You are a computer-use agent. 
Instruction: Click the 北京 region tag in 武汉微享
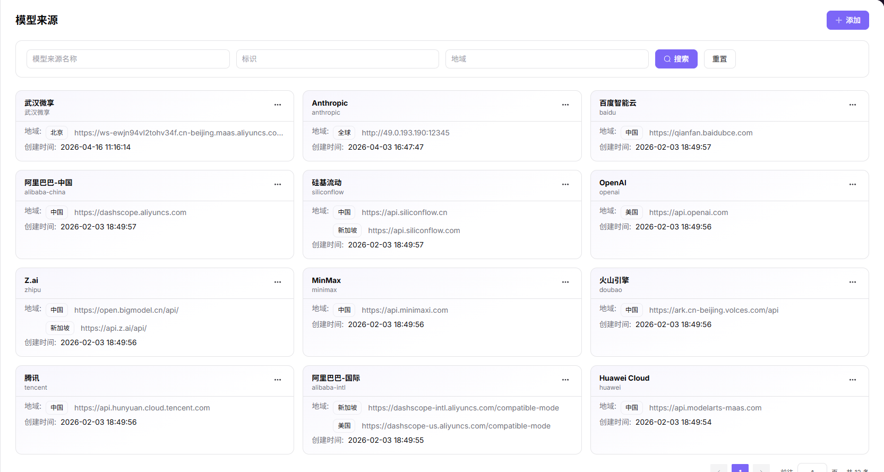click(x=57, y=133)
